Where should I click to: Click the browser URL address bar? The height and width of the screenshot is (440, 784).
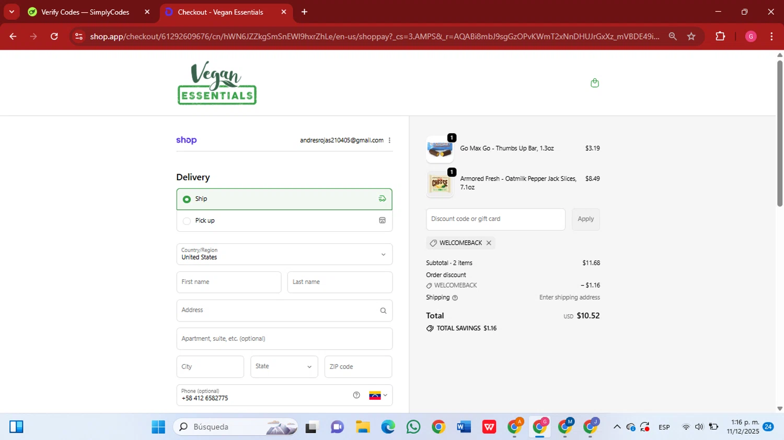(x=374, y=37)
